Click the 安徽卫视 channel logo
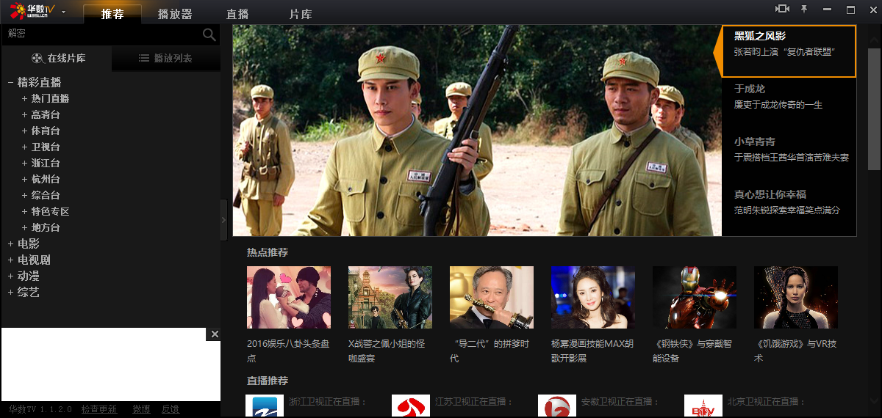 (556, 406)
